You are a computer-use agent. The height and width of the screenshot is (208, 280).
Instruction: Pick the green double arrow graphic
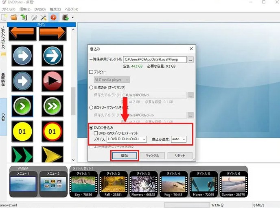click(x=22, y=154)
